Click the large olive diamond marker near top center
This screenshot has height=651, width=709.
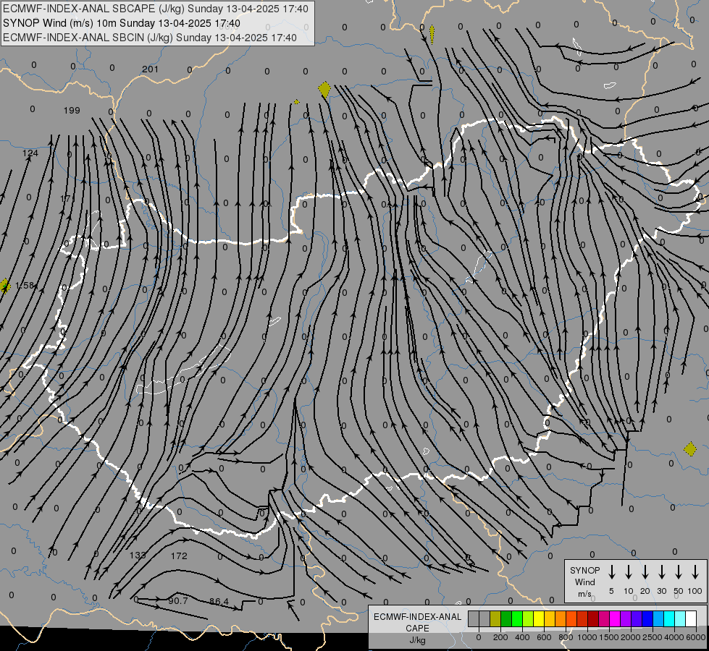click(x=324, y=90)
